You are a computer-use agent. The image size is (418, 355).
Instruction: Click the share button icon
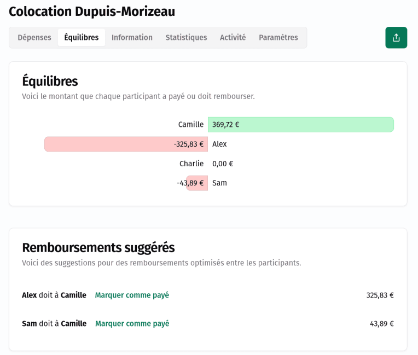pyautogui.click(x=396, y=38)
